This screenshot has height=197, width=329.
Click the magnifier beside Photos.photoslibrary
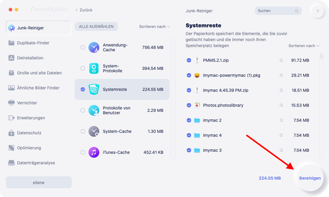(x=281, y=105)
